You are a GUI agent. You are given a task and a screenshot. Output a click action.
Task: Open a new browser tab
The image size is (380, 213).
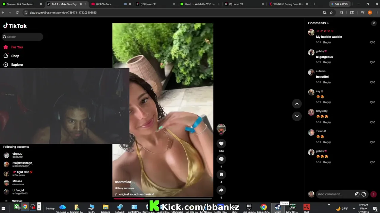click(314, 4)
